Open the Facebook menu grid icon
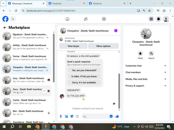Viewport: 174px width, 130px height. [151, 19]
